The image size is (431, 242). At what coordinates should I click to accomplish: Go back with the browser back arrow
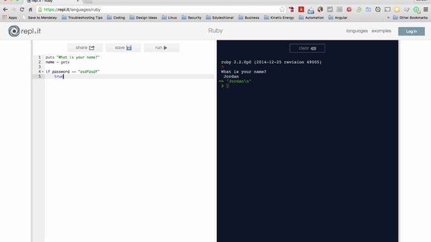point(5,9)
